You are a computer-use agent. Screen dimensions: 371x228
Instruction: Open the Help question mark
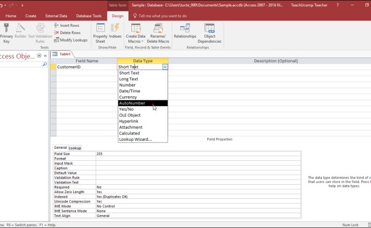(x=338, y=5)
